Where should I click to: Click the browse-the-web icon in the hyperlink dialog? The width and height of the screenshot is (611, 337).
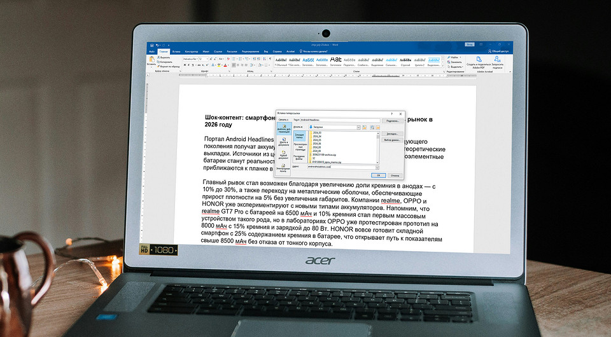click(x=371, y=127)
